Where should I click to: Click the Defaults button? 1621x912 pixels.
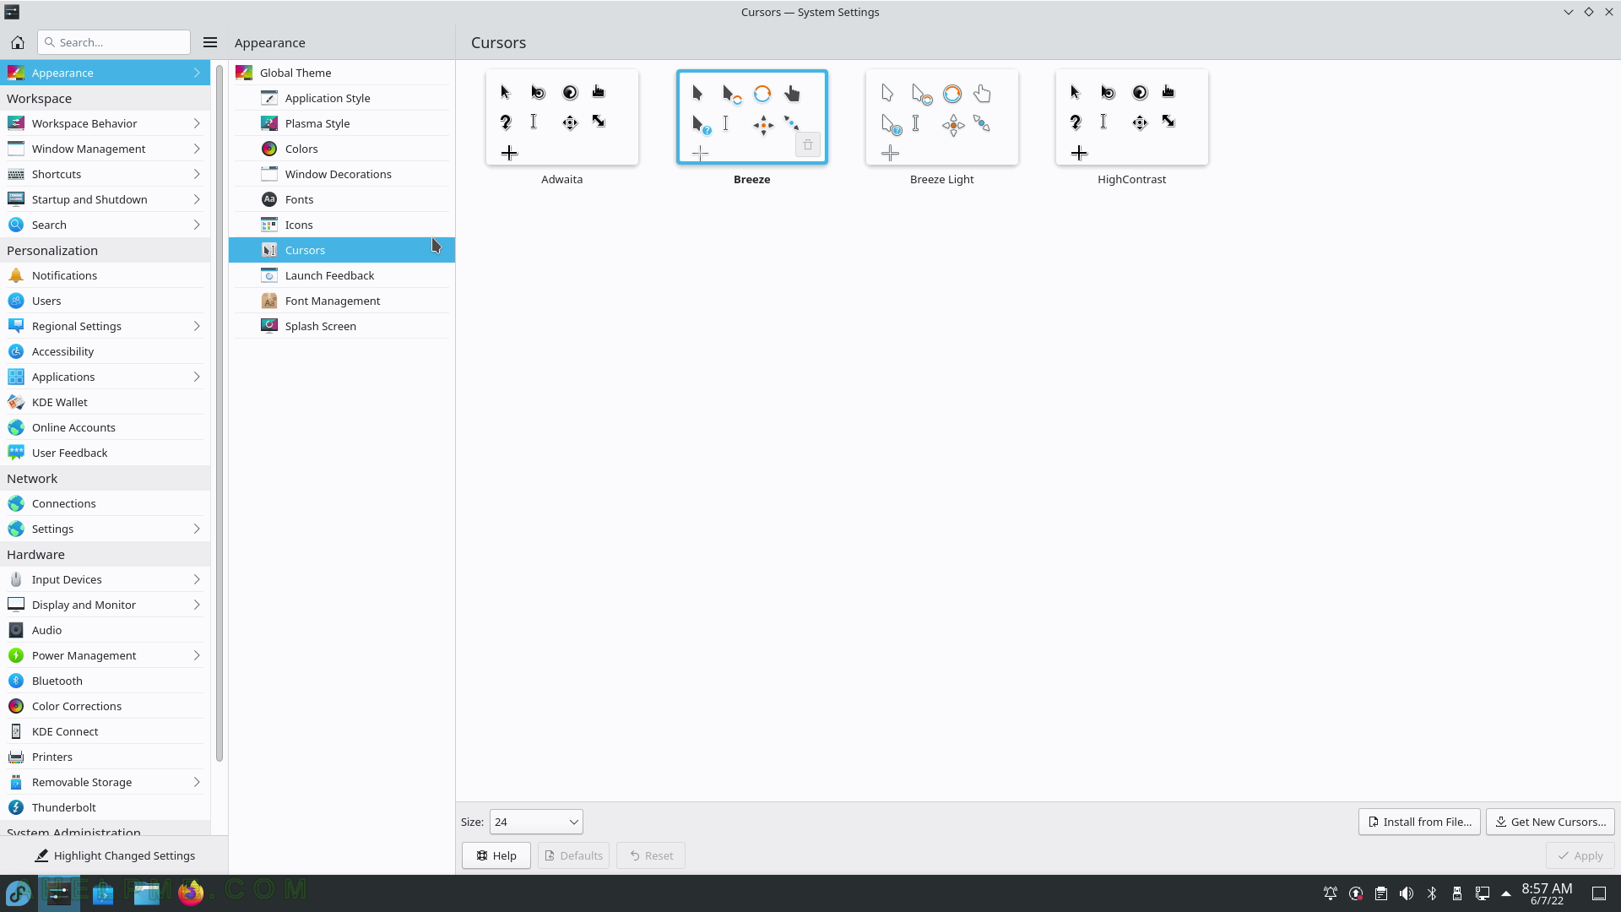573,855
